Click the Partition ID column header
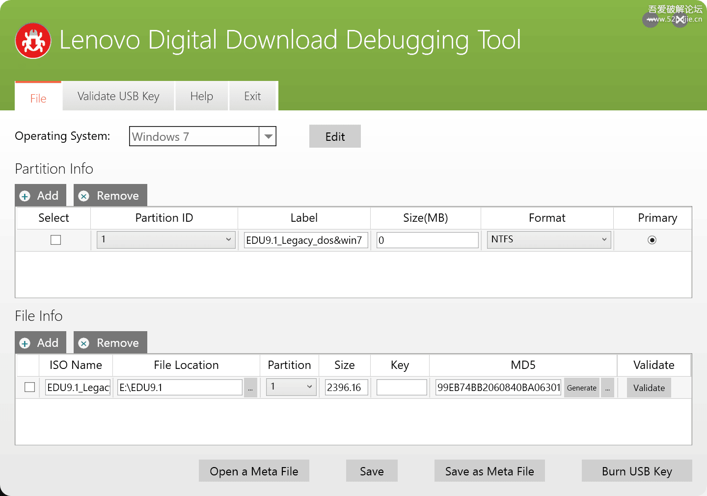 click(x=164, y=218)
